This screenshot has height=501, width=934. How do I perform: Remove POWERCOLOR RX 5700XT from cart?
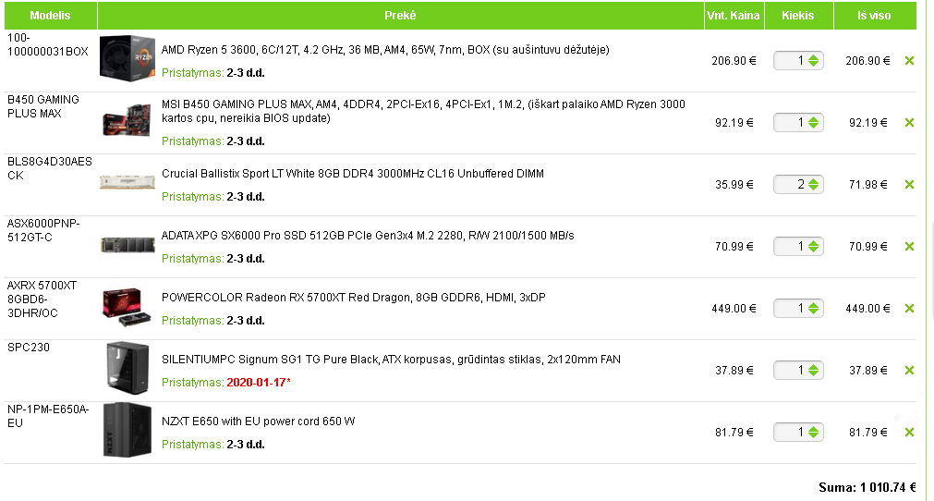tap(909, 309)
